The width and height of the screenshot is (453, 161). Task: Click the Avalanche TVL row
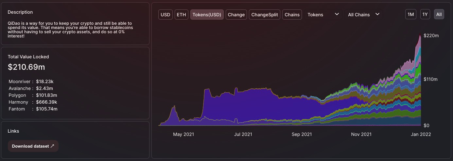[31, 88]
